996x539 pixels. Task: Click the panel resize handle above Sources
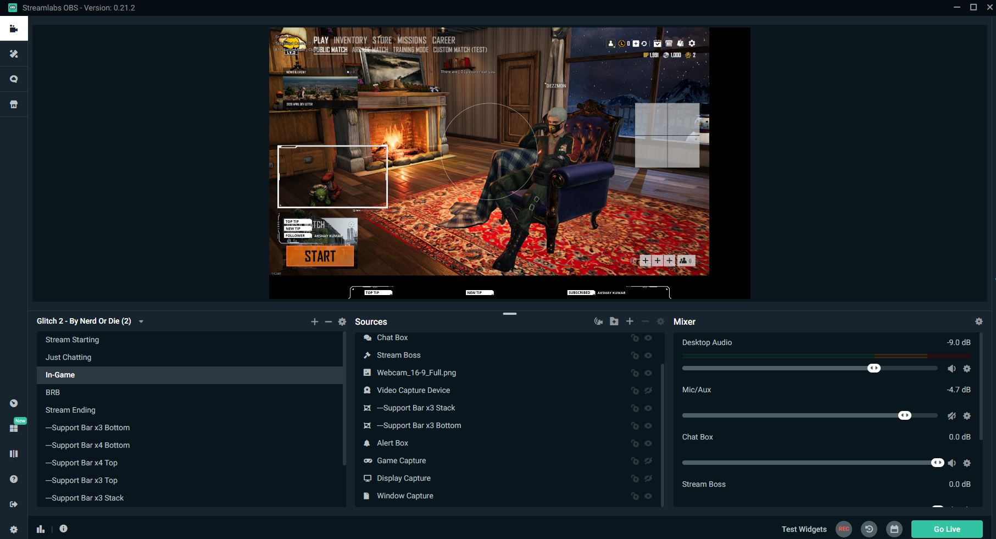coord(509,314)
